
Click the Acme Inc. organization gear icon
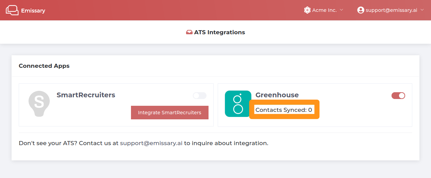pyautogui.click(x=308, y=10)
